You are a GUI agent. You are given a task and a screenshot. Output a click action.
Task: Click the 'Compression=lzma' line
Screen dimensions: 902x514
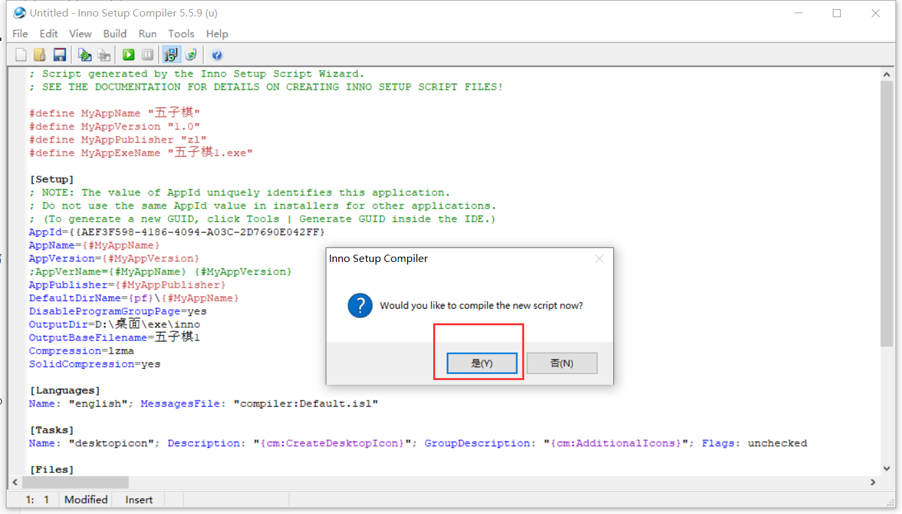[x=82, y=351]
